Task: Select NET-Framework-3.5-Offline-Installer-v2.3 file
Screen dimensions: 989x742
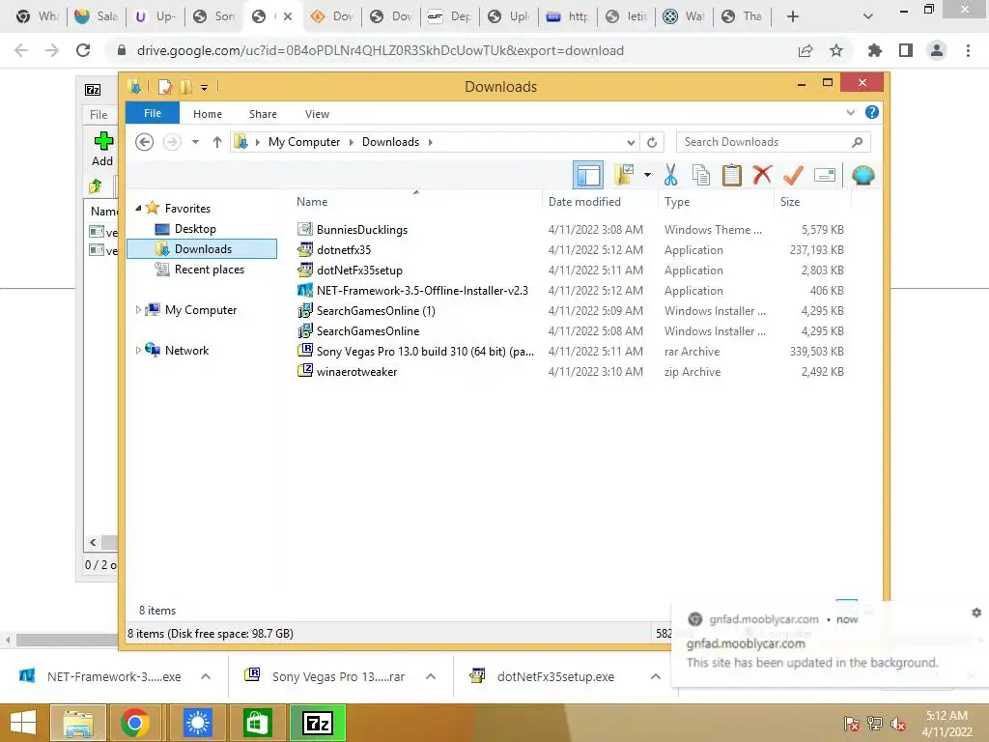Action: [x=422, y=290]
